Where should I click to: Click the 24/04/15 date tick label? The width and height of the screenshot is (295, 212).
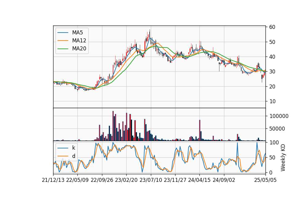point(199,180)
